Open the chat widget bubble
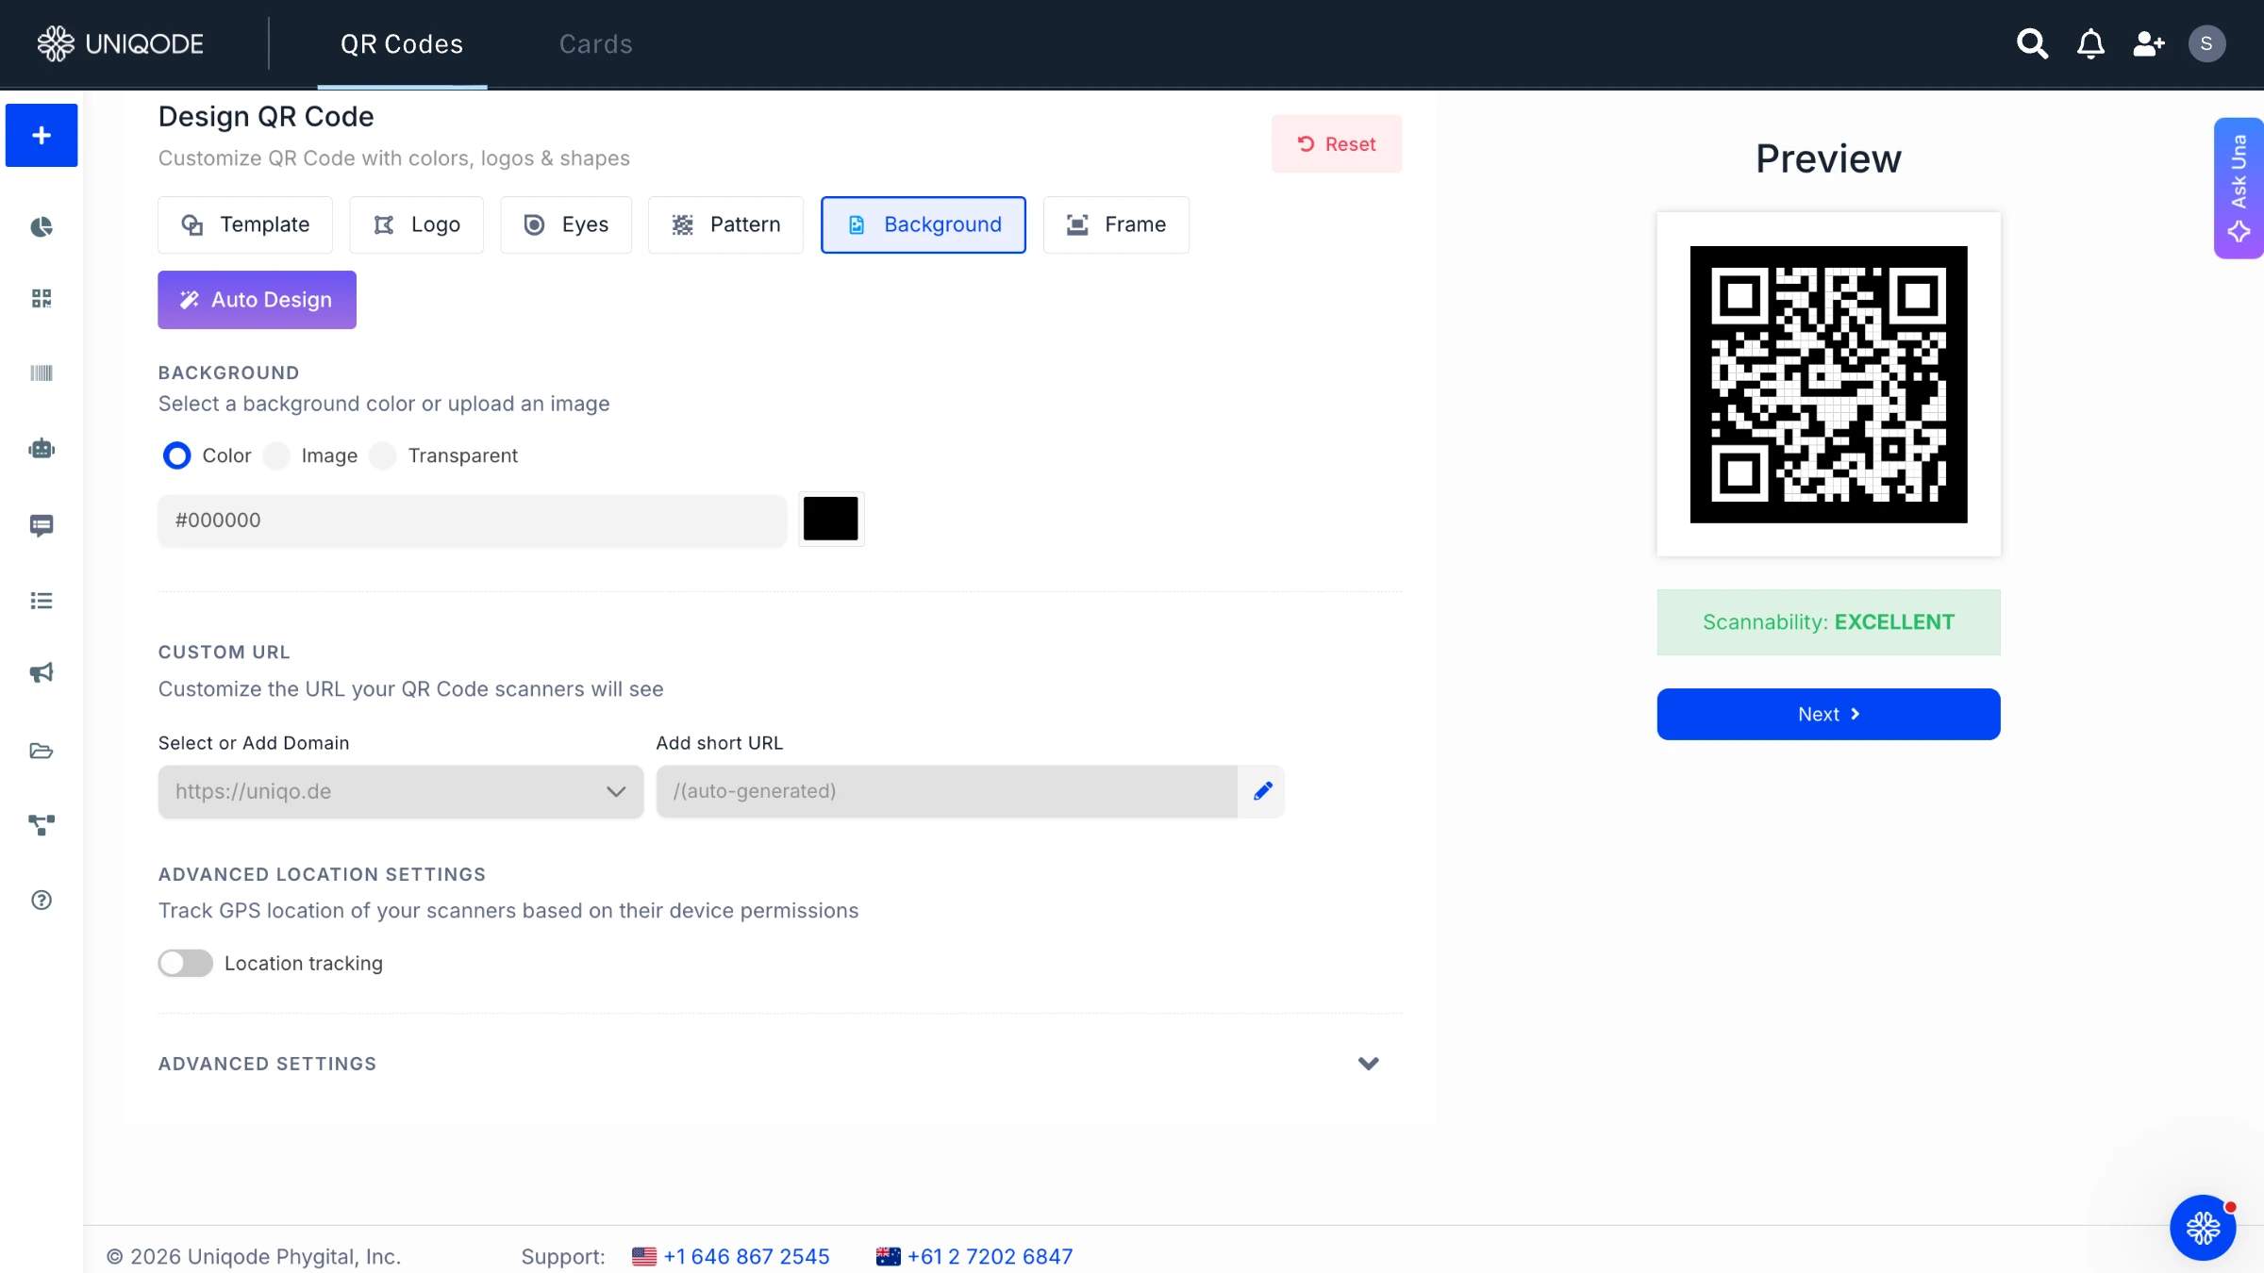2264x1273 pixels. pyautogui.click(x=2203, y=1228)
